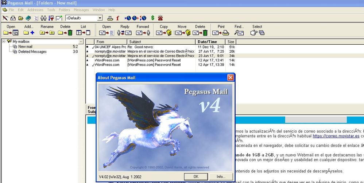This screenshot has width=364, height=183.
Task: Click the quill pen compose-message icon
Action: (5, 18)
